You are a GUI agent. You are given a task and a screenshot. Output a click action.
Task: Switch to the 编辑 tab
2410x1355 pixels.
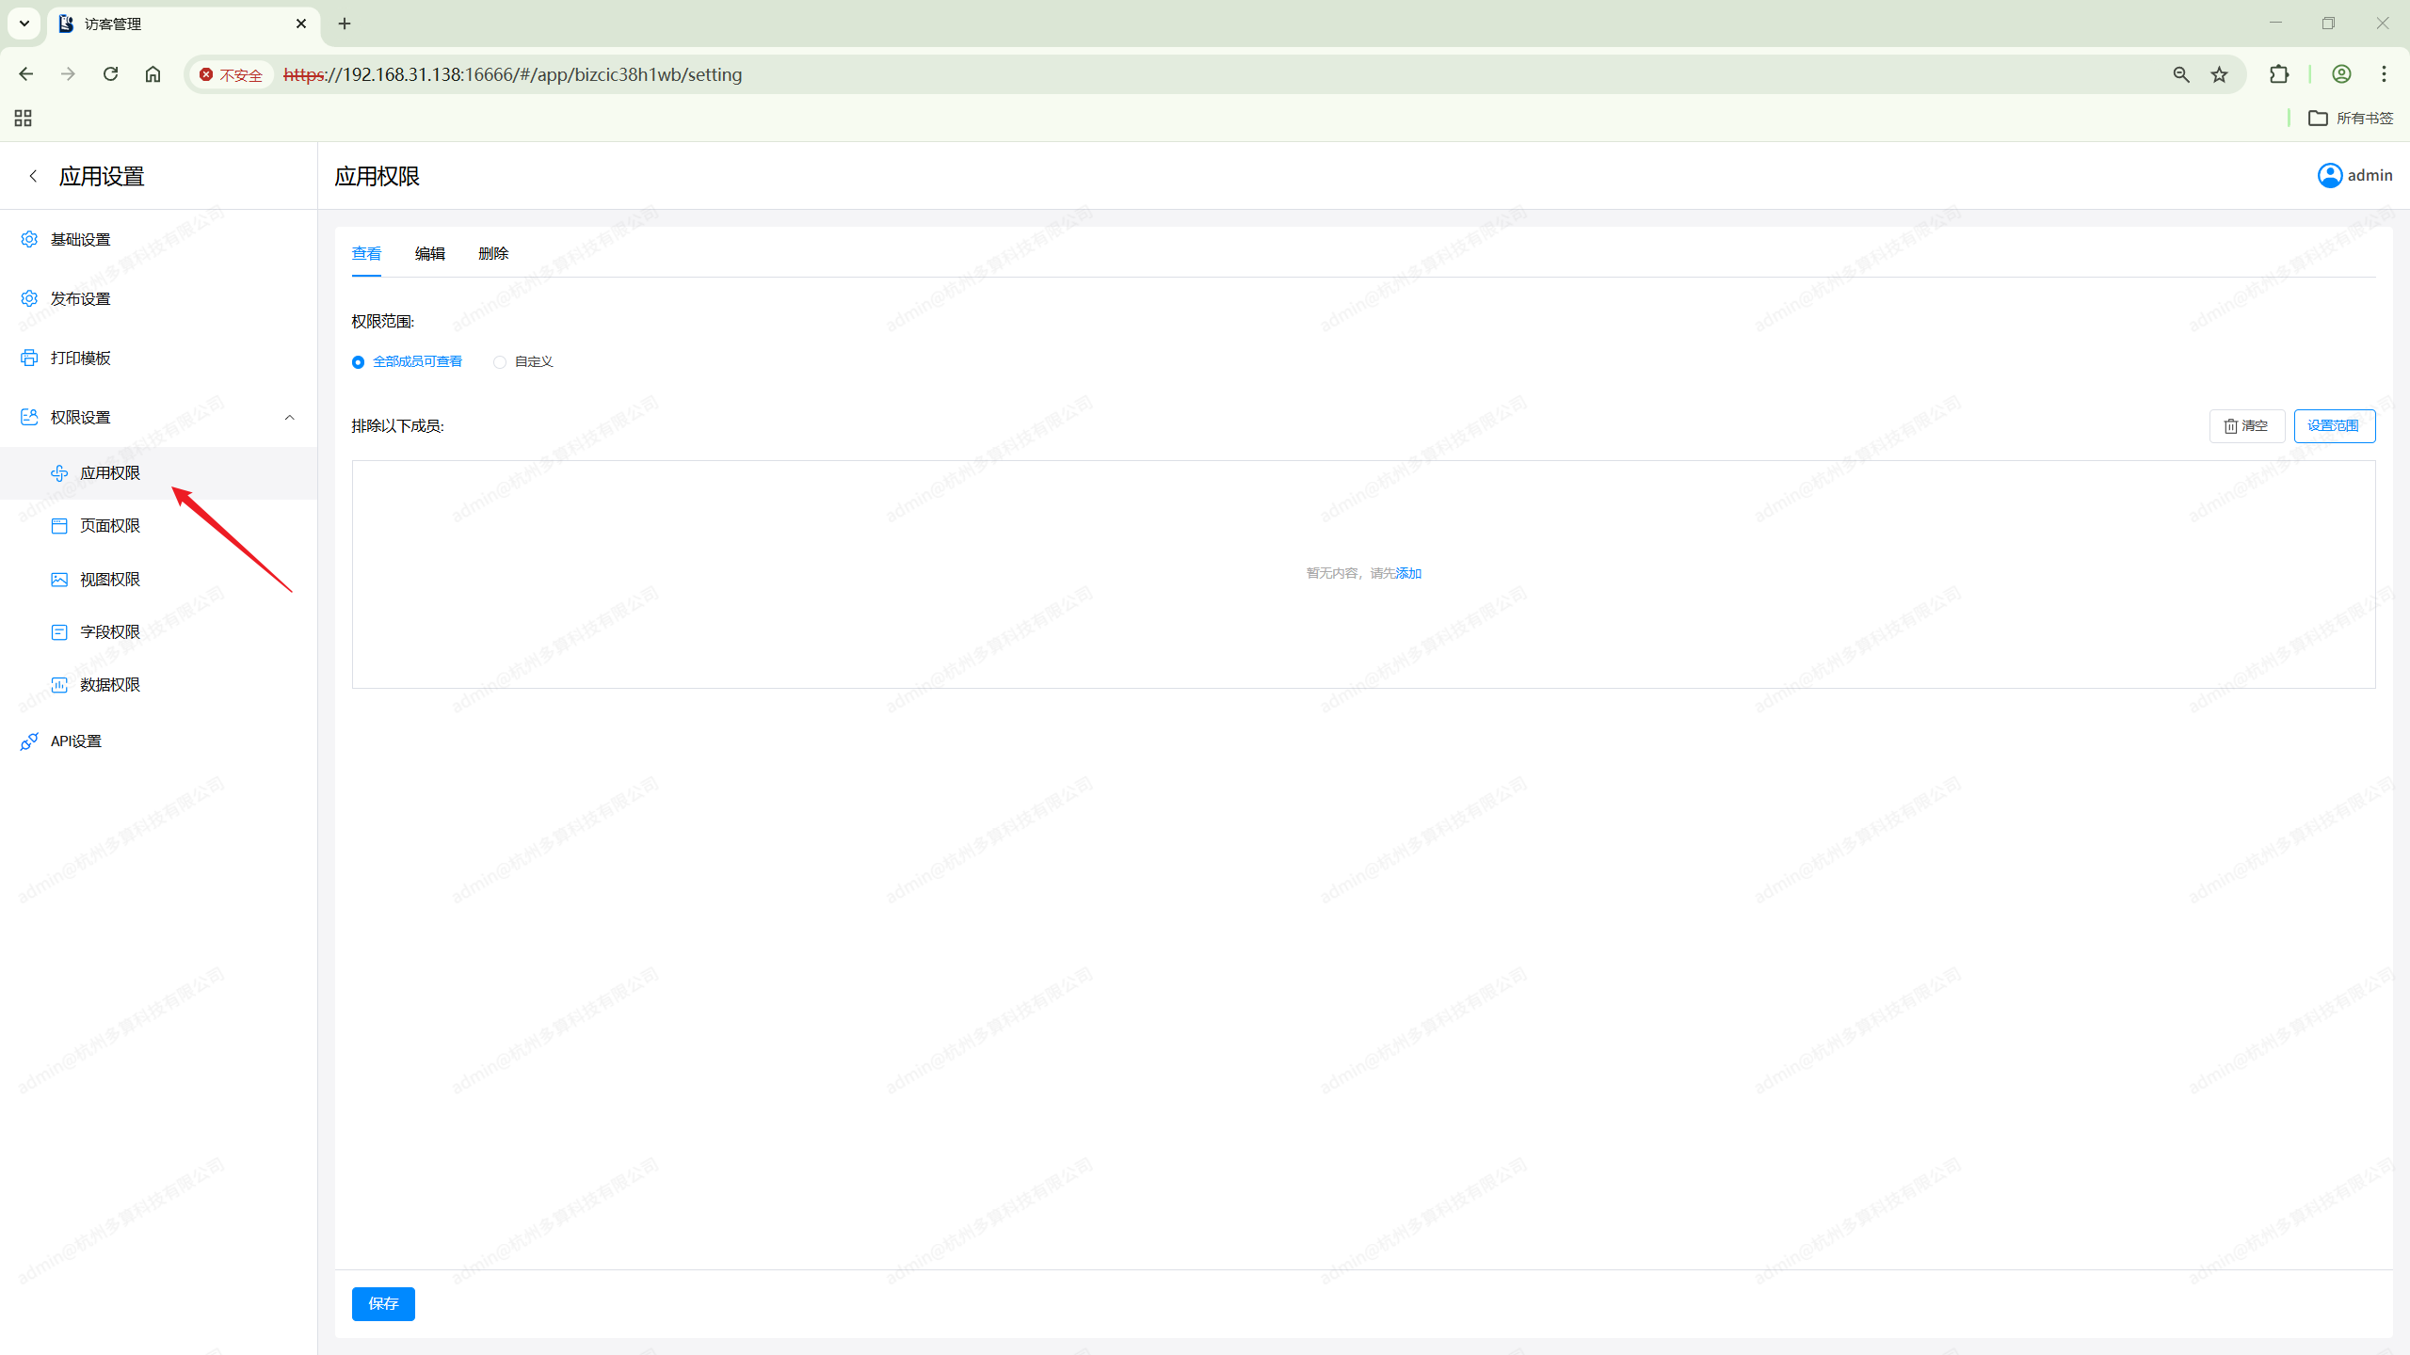pyautogui.click(x=429, y=253)
